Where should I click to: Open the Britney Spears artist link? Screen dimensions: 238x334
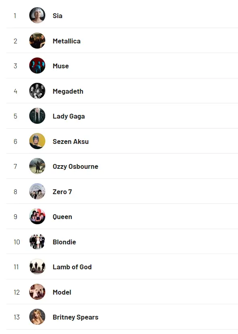pyautogui.click(x=76, y=317)
